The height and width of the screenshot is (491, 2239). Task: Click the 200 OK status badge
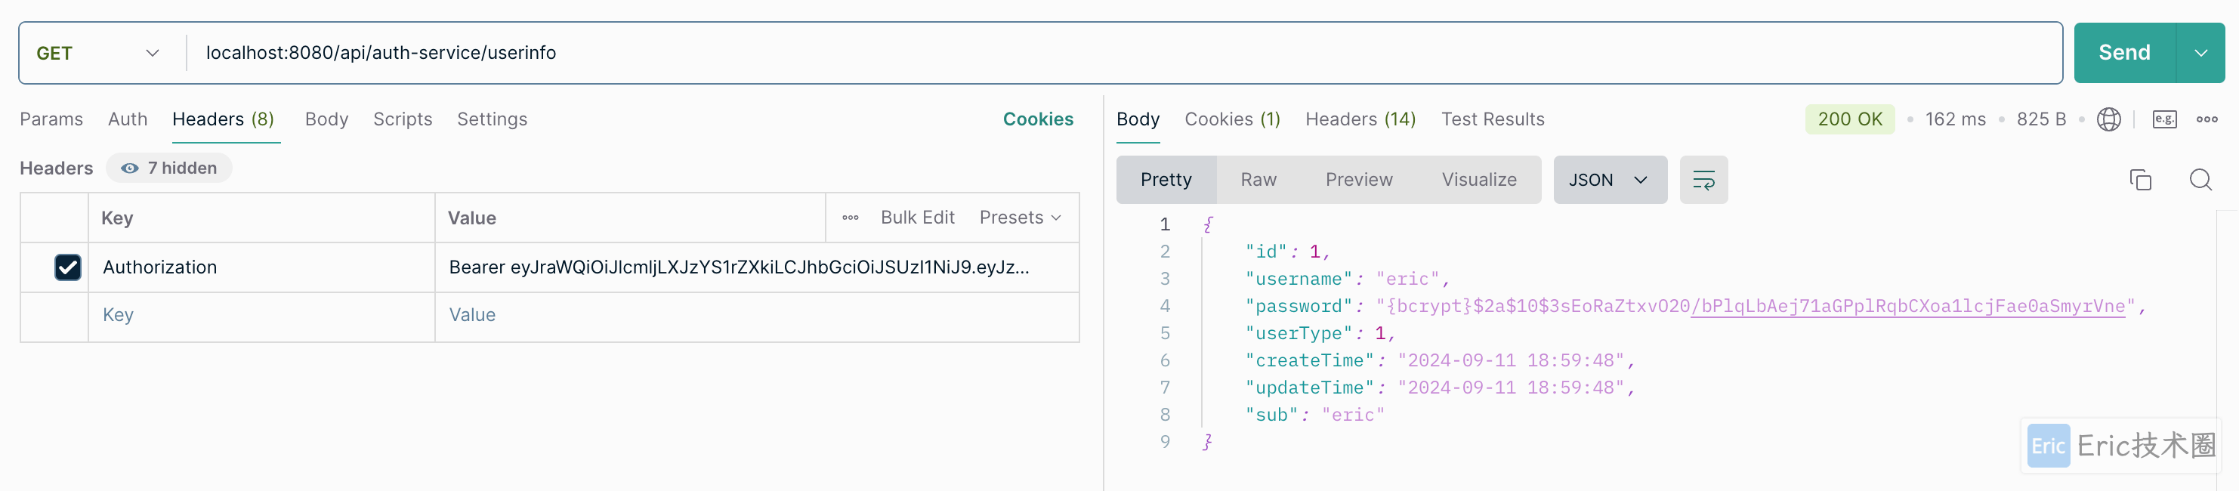[x=1850, y=119]
